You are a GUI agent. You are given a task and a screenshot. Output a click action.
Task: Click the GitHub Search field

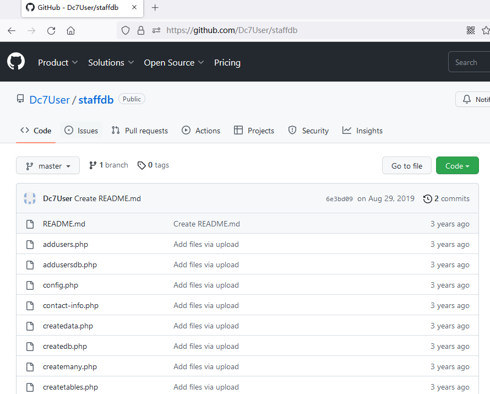tap(469, 62)
